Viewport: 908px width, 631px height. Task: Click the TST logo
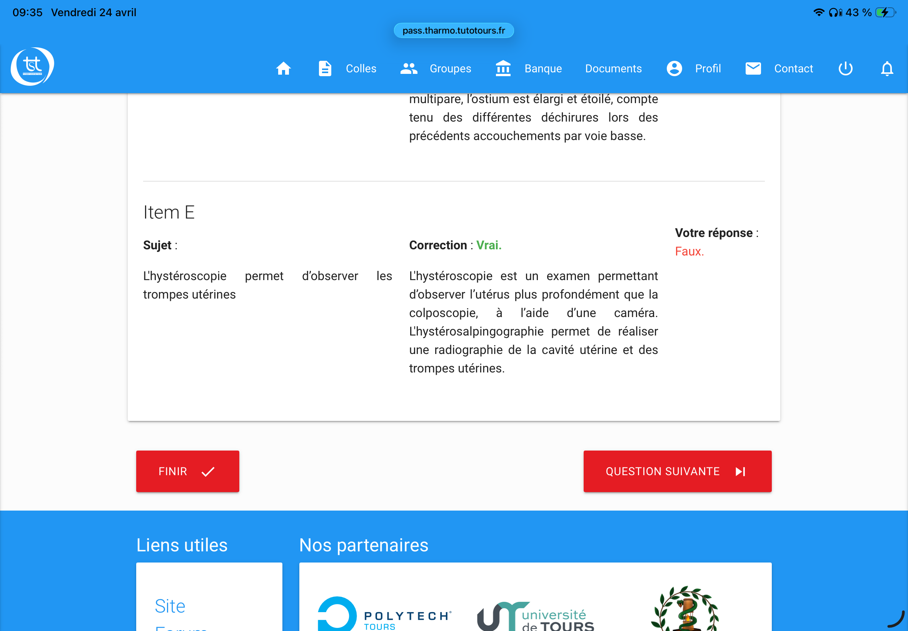pyautogui.click(x=32, y=67)
